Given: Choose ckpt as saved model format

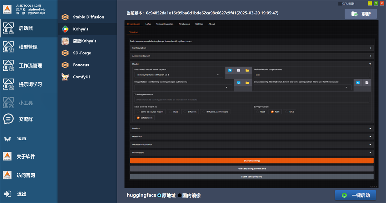Looking at the screenshot, I should coord(173,112).
